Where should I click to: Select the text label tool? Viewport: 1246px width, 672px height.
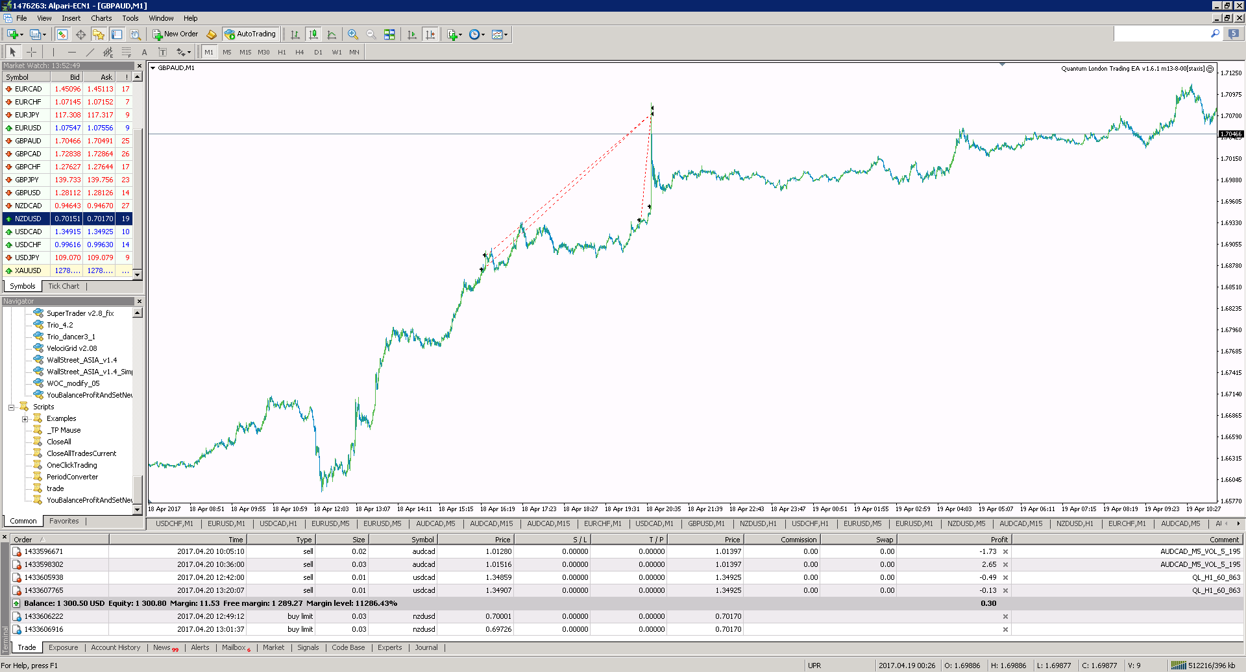point(162,52)
